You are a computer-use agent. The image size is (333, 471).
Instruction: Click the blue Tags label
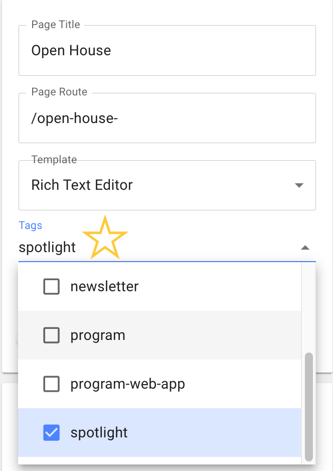click(x=30, y=225)
